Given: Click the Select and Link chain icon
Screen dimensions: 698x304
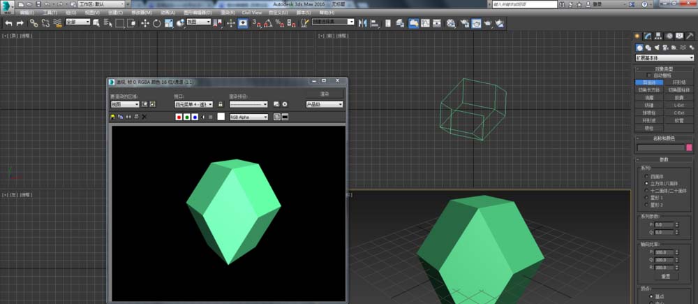Looking at the screenshot, I should [x=34, y=23].
